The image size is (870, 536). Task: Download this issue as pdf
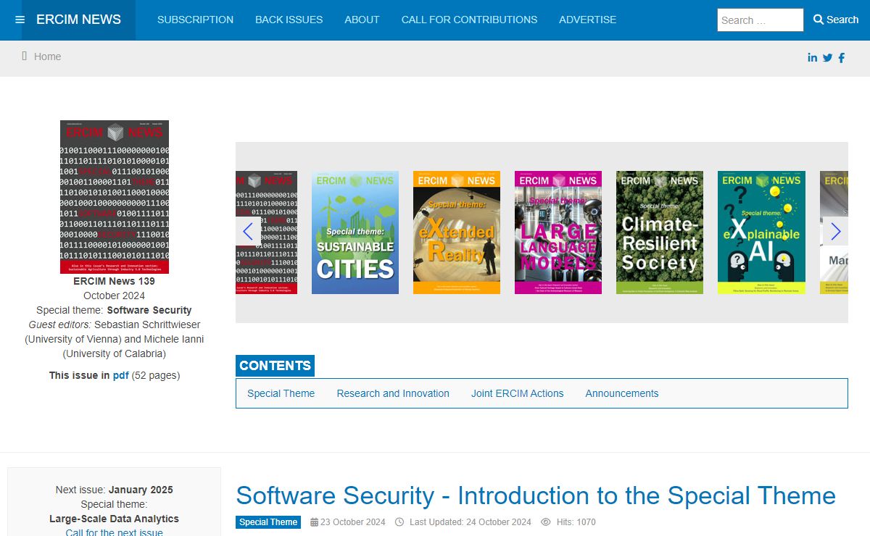(x=120, y=375)
